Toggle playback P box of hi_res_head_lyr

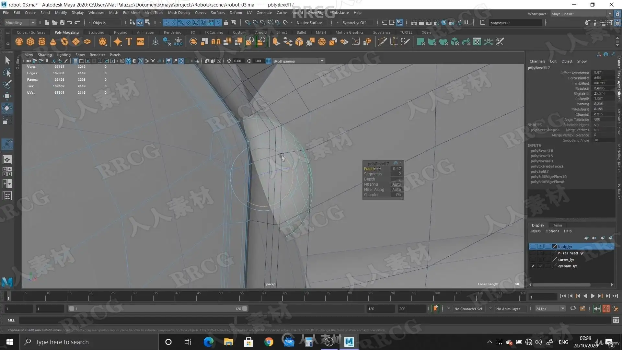[540, 253]
